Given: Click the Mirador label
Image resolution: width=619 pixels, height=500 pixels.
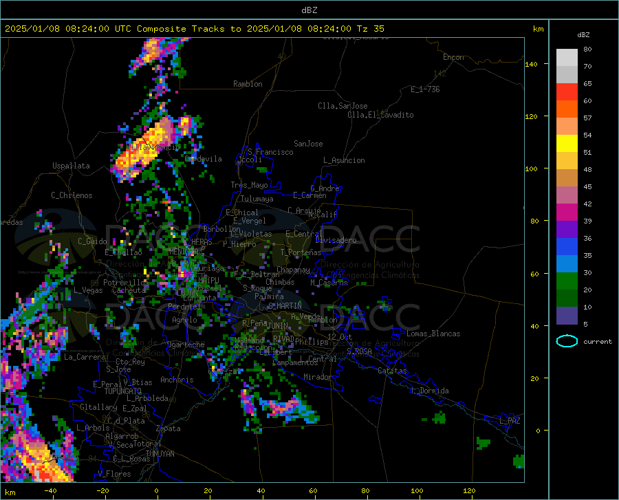Looking at the screenshot, I should [318, 377].
